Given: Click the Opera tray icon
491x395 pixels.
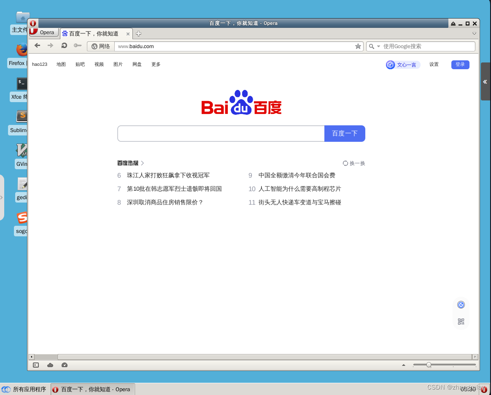Looking at the screenshot, I should 484,390.
